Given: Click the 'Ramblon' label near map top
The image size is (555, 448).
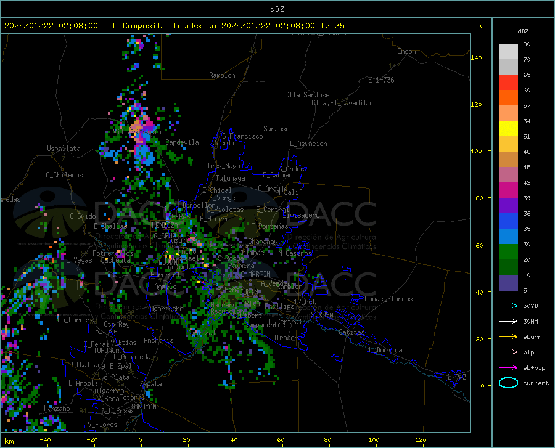Looking at the screenshot, I should point(222,75).
